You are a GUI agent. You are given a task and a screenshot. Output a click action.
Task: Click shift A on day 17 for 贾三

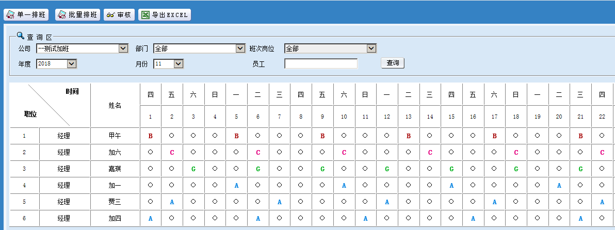[494, 202]
